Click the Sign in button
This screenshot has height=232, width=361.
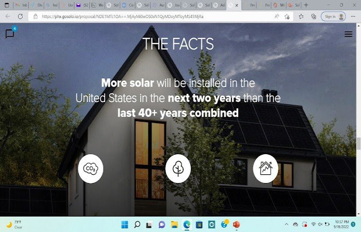pos(333,16)
